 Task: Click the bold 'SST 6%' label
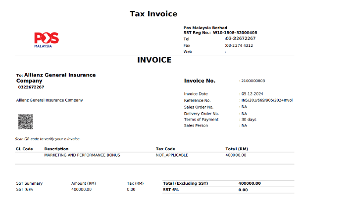(171, 190)
